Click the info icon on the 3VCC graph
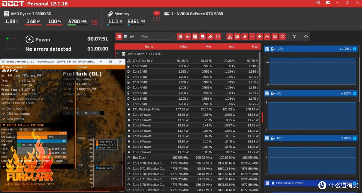The height and width of the screenshot is (193, 362). tap(355, 138)
